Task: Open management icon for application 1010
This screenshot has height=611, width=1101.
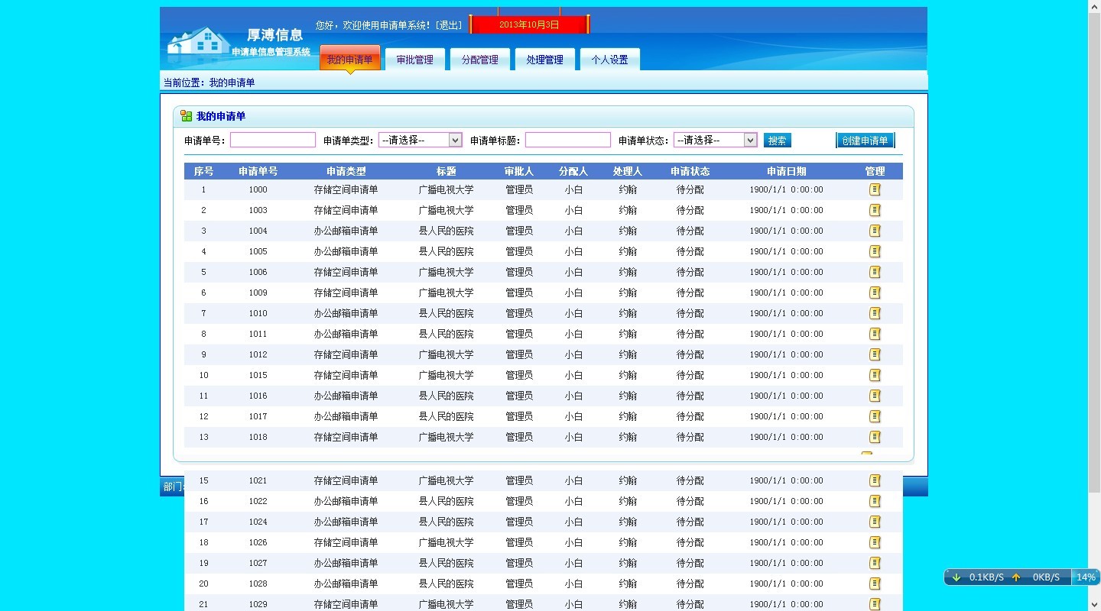Action: [875, 313]
